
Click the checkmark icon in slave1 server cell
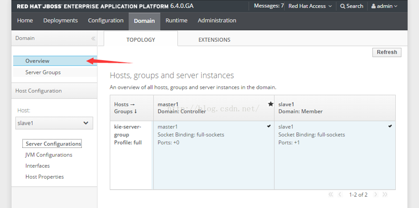pos(390,126)
